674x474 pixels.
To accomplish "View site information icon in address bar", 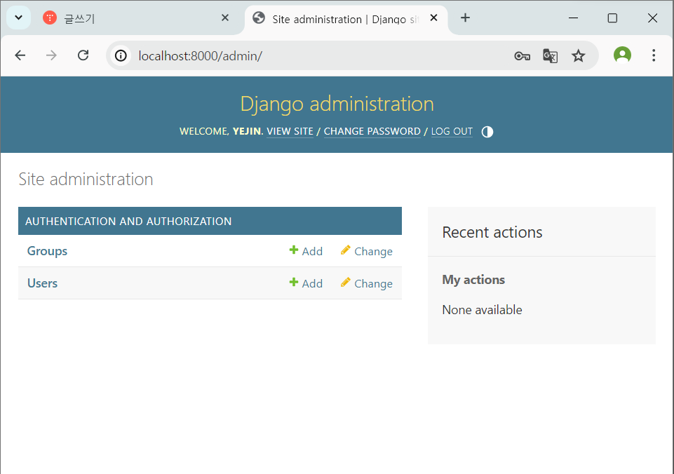I will coord(121,55).
